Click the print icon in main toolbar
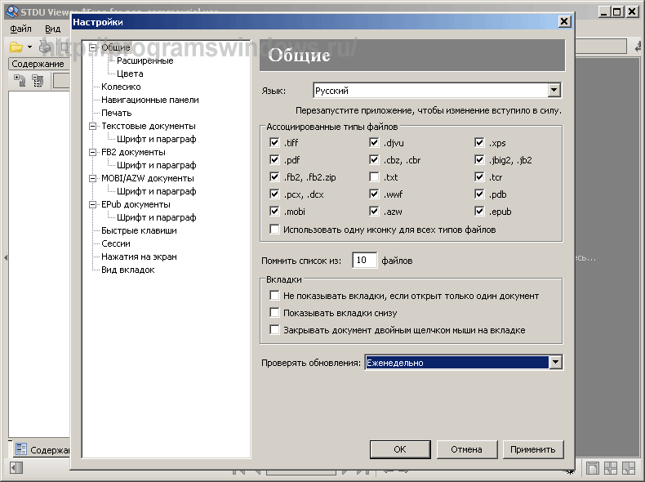 (44, 47)
